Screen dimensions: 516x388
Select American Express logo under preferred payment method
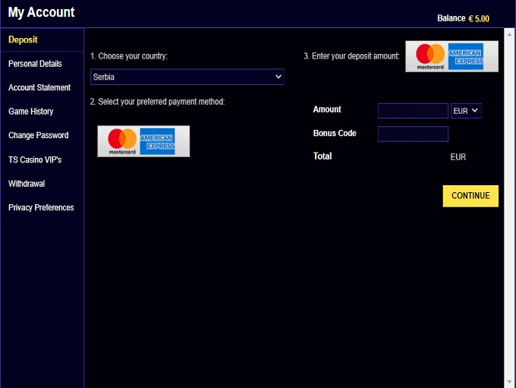point(157,141)
